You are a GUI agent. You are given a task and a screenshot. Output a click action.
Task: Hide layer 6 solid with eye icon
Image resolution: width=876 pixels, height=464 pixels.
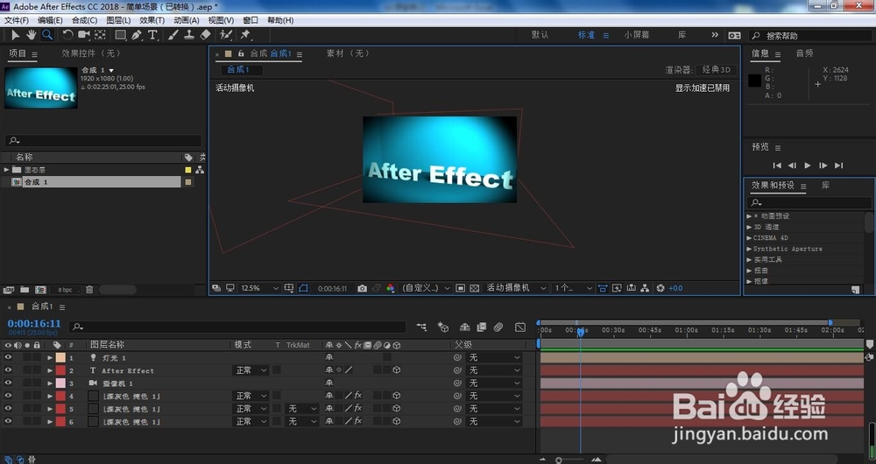[x=8, y=422]
